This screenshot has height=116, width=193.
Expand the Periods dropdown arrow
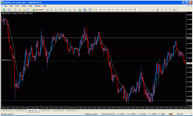[87, 10]
